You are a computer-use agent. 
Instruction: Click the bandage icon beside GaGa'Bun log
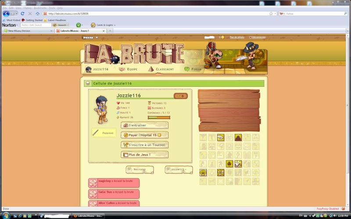(x=93, y=194)
